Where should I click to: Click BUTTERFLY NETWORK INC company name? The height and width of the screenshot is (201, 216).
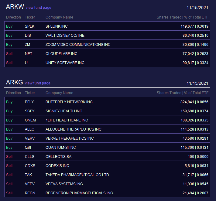click(69, 102)
